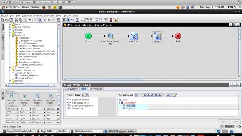This screenshot has height=136, width=242.
Task: Click the Save project toolbar icon
Action: (x=11, y=20)
